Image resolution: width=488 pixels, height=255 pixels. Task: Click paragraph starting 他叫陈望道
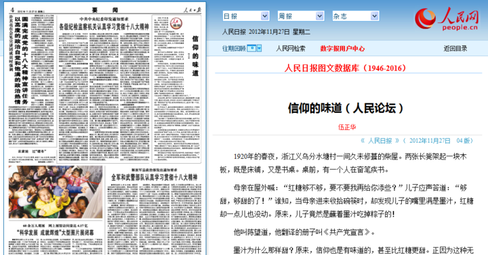point(304,232)
